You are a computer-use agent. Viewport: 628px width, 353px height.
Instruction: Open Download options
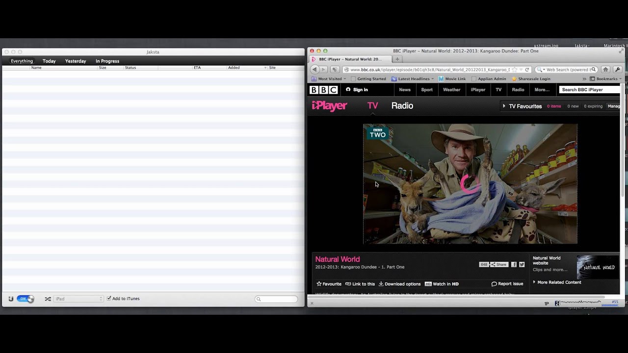pos(399,284)
